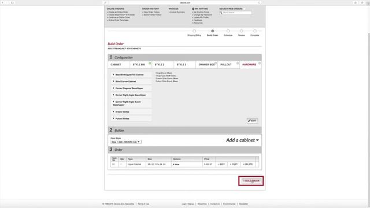Image resolution: width=370 pixels, height=208 pixels.
Task: Click Delete for the Upper Cabinet order row
Action: pyautogui.click(x=247, y=164)
